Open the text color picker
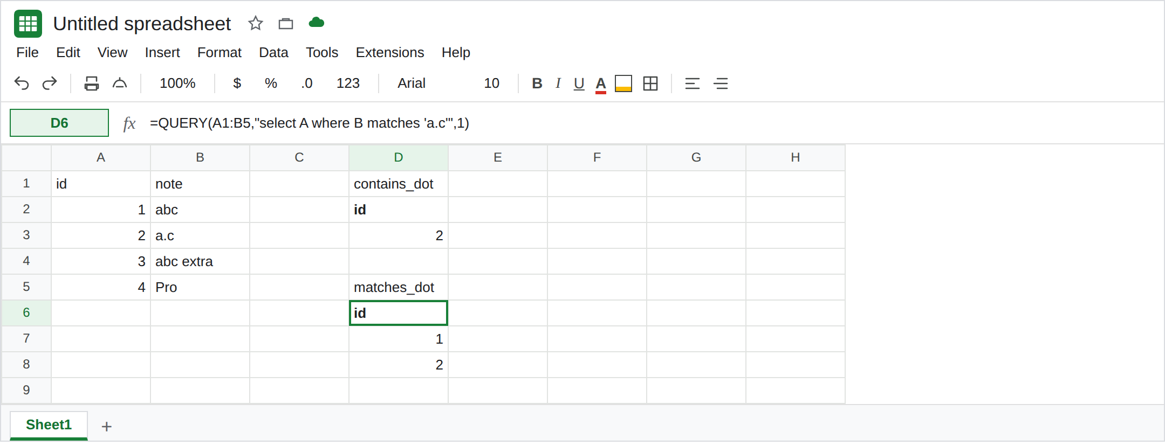 [601, 84]
